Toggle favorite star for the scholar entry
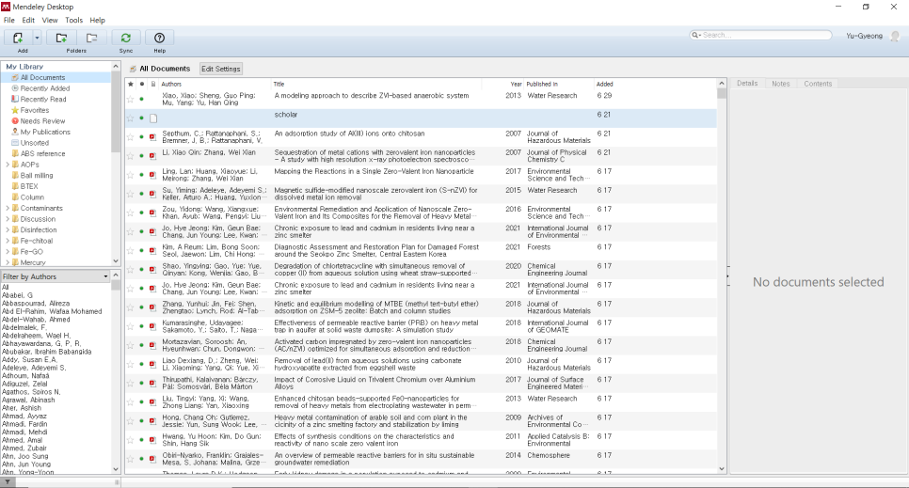Screen dimensions: 909x488 coord(131,118)
